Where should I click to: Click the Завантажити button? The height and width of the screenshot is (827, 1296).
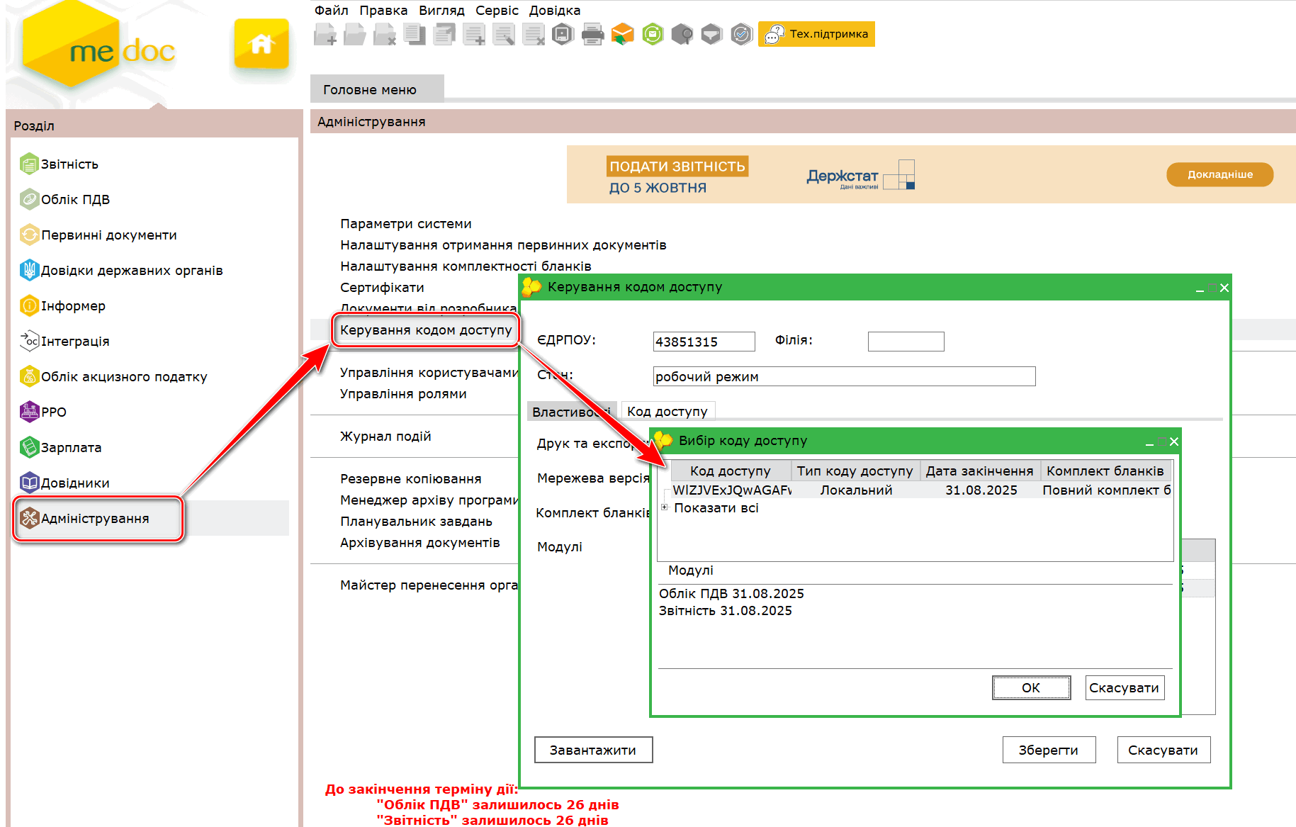592,750
